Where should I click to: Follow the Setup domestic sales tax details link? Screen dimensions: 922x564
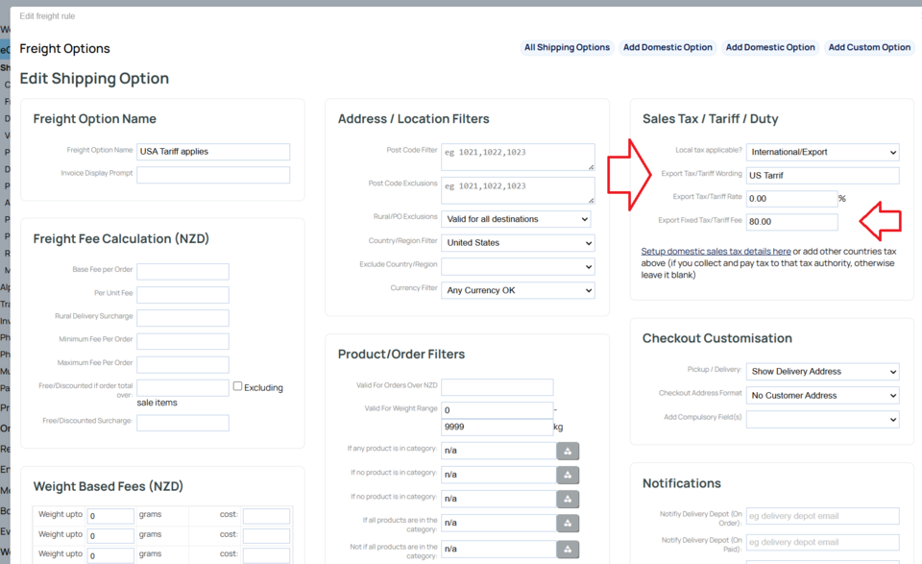(716, 252)
